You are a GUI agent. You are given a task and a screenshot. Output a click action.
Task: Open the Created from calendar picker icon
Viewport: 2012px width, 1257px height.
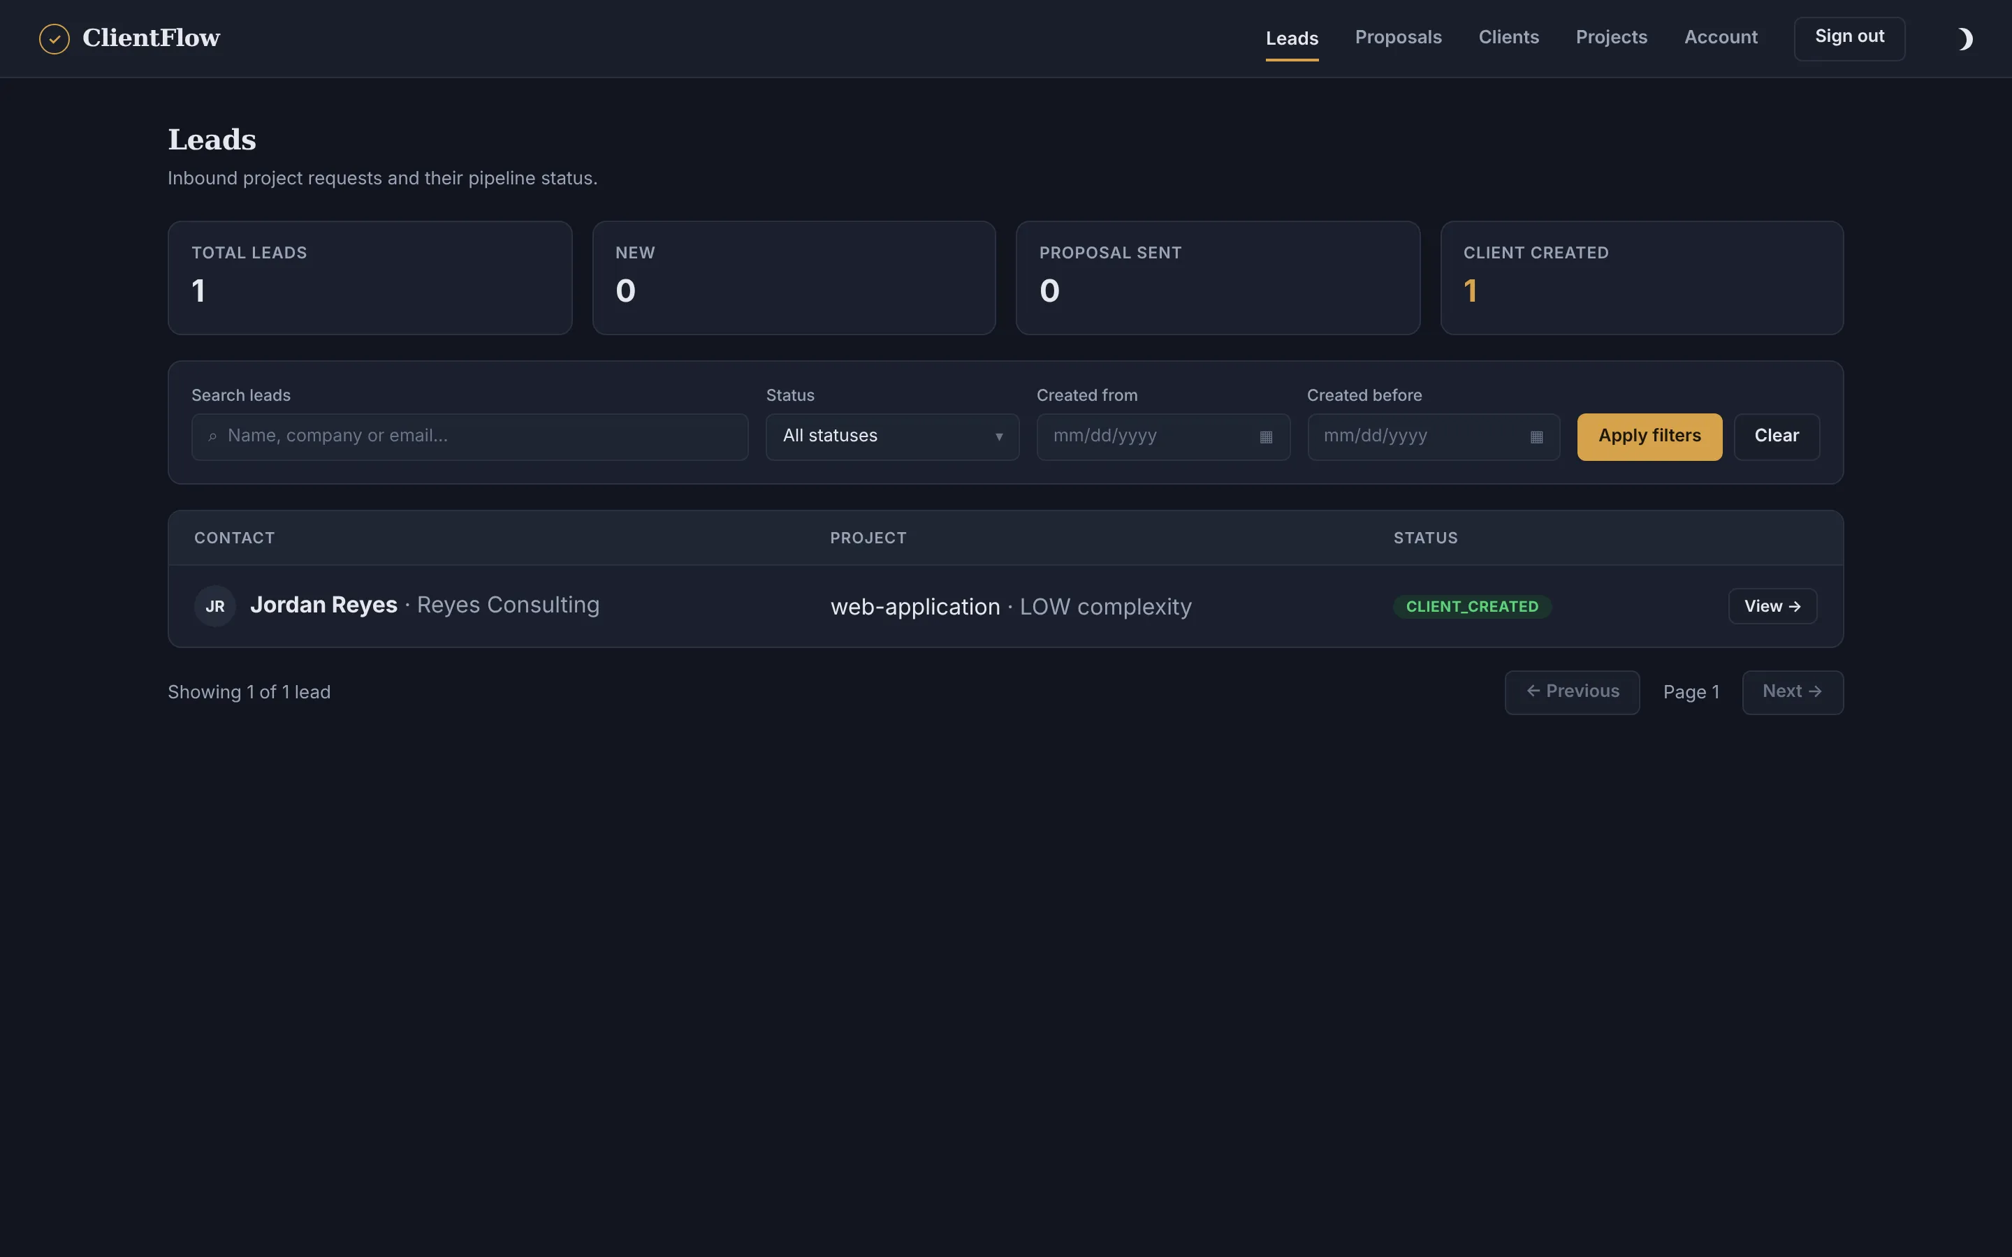click(x=1265, y=437)
